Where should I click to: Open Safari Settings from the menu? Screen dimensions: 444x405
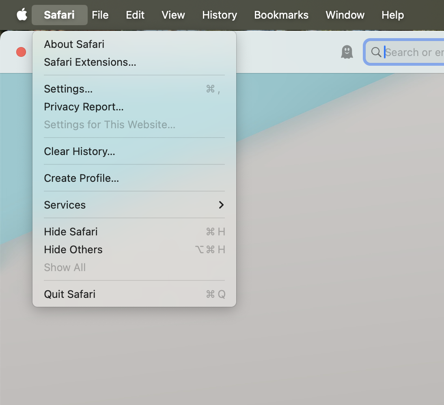pyautogui.click(x=68, y=89)
